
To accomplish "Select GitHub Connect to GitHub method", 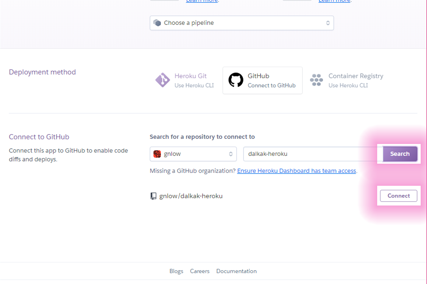I will coord(263,80).
